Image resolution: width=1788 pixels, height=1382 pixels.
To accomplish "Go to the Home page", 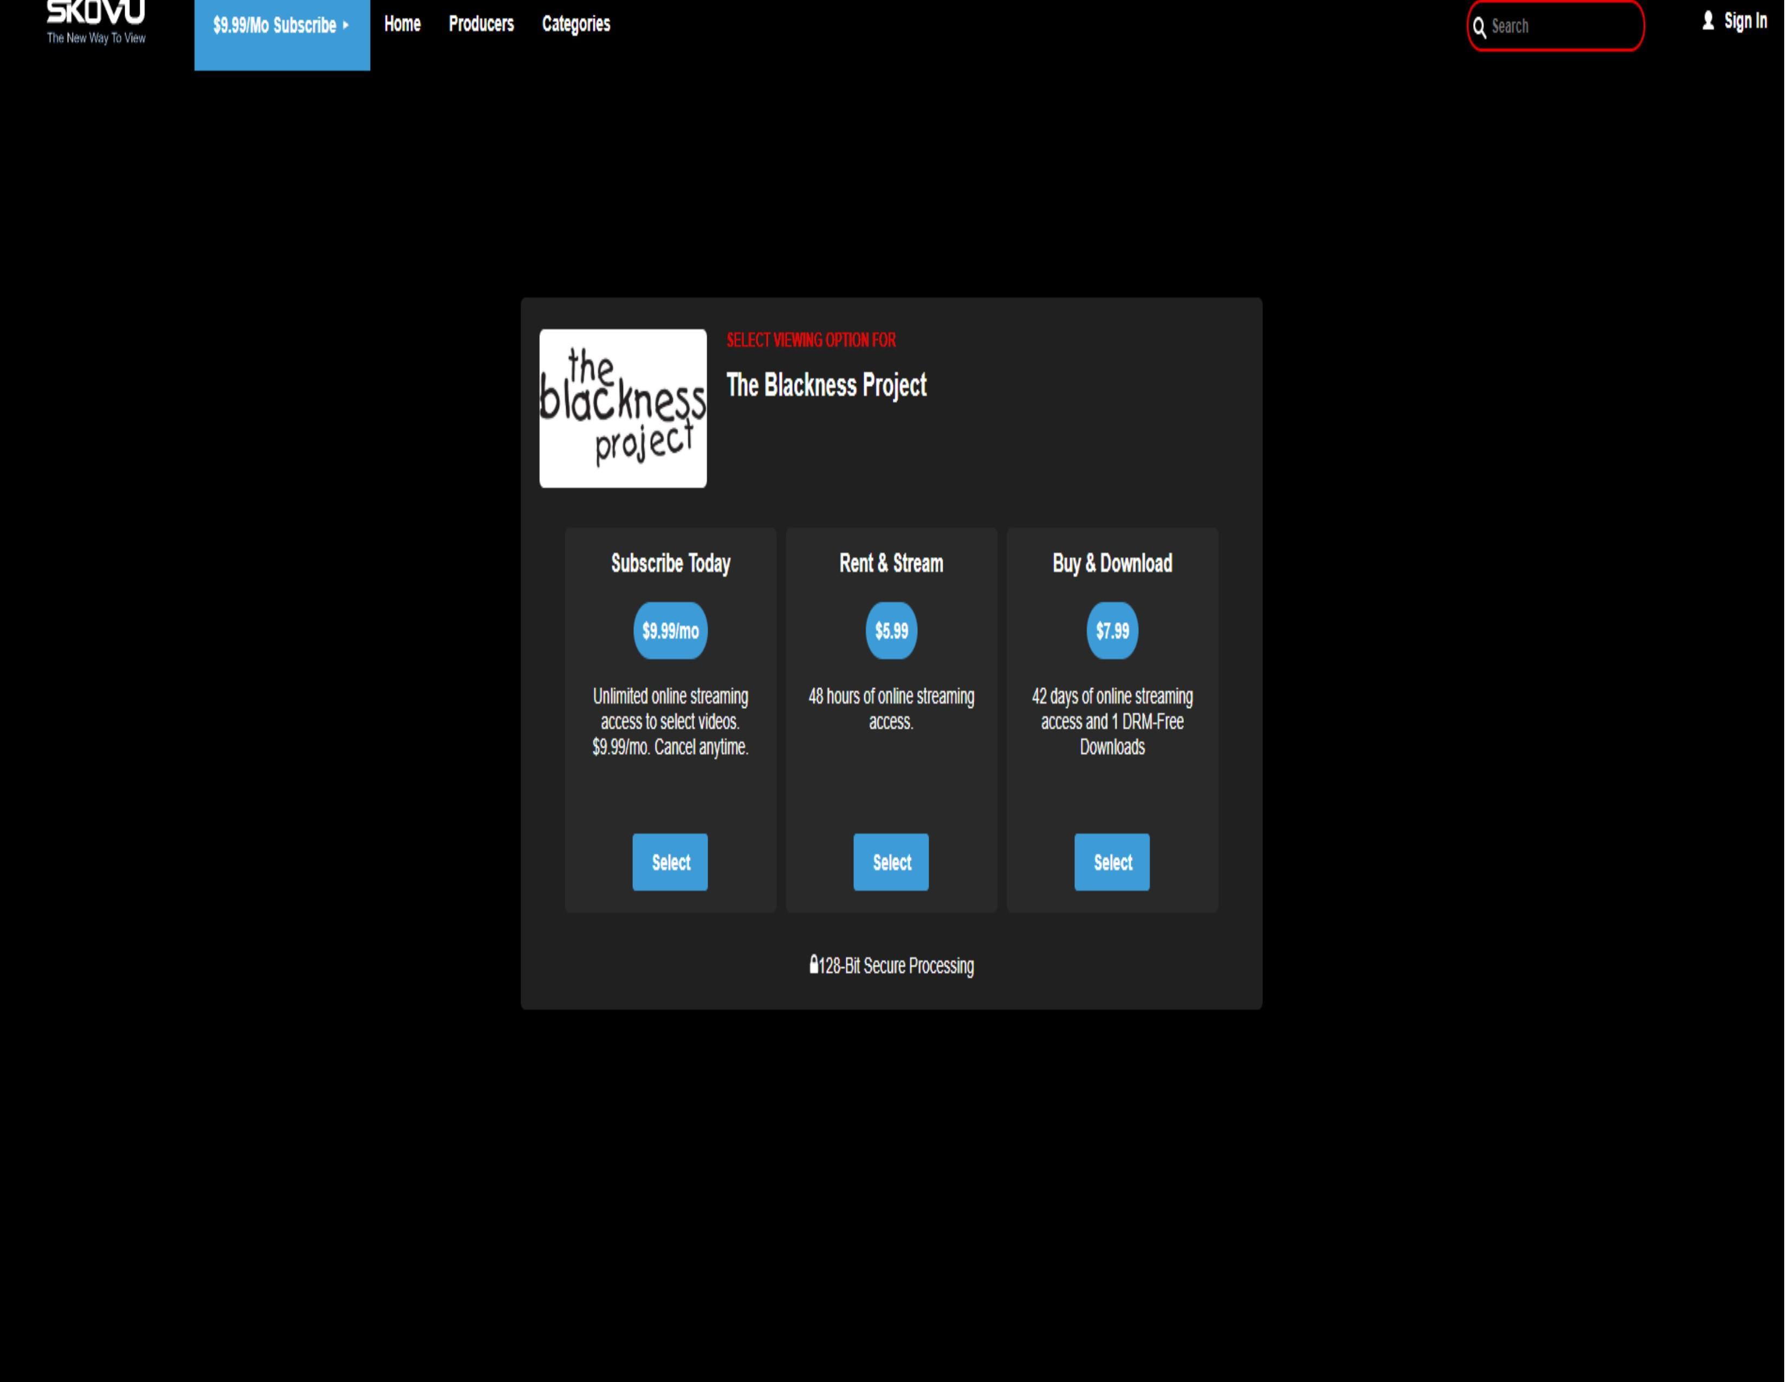I will [x=402, y=24].
